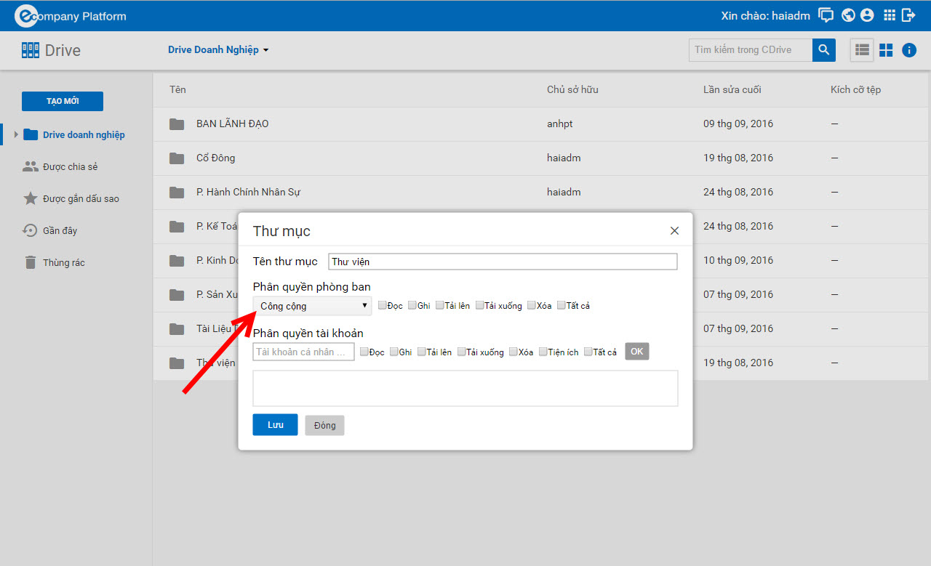Focus the Tên thư mục input field

point(503,262)
